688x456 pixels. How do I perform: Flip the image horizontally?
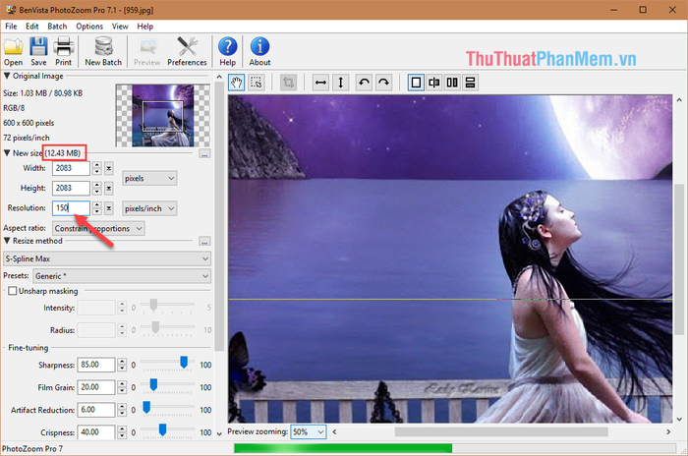pos(320,83)
